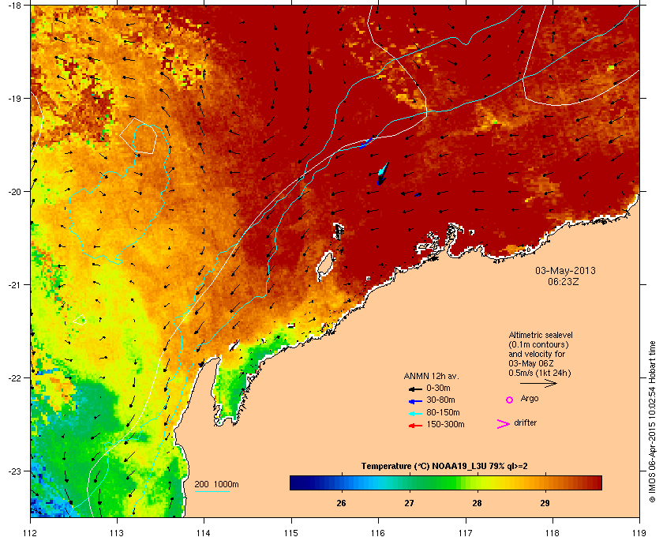Click the '-23' latitude axis label
Viewport: 663px width, 537px height.
[13, 471]
